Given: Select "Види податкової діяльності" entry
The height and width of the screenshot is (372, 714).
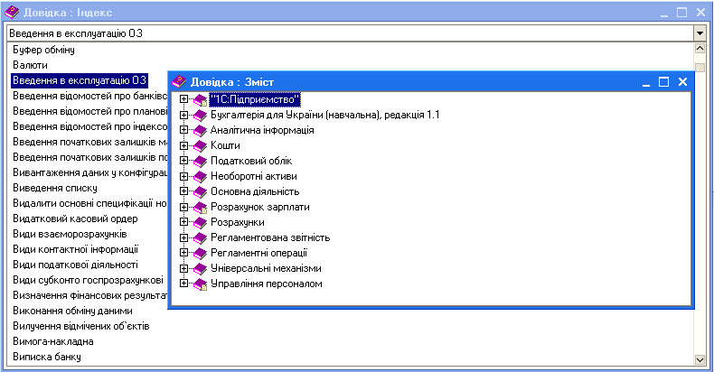Looking at the screenshot, I should coord(75,265).
